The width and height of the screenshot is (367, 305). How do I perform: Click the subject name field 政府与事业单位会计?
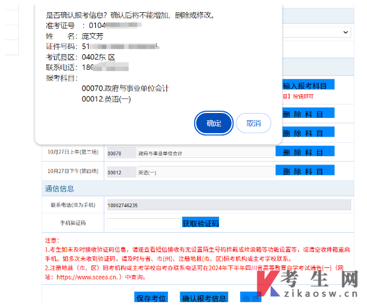point(206,153)
